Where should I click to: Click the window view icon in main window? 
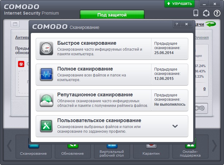tap(15, 24)
